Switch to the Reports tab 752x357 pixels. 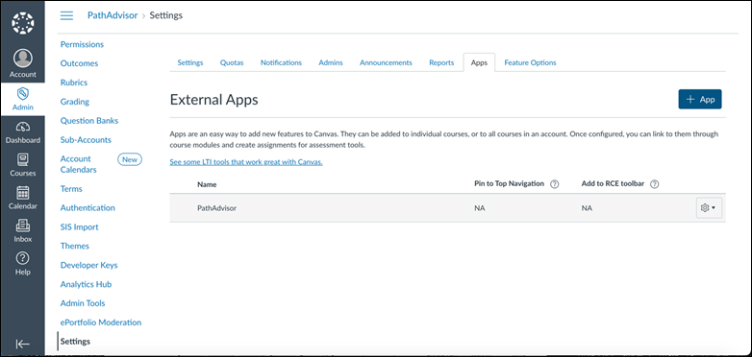tap(441, 62)
